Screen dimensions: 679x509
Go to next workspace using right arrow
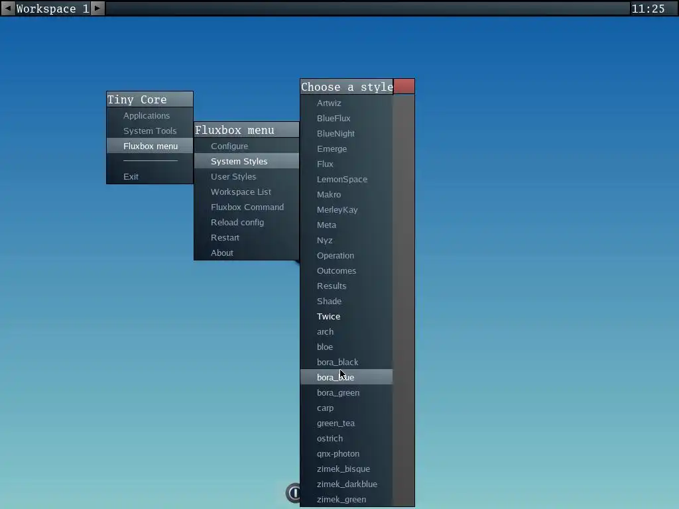98,8
